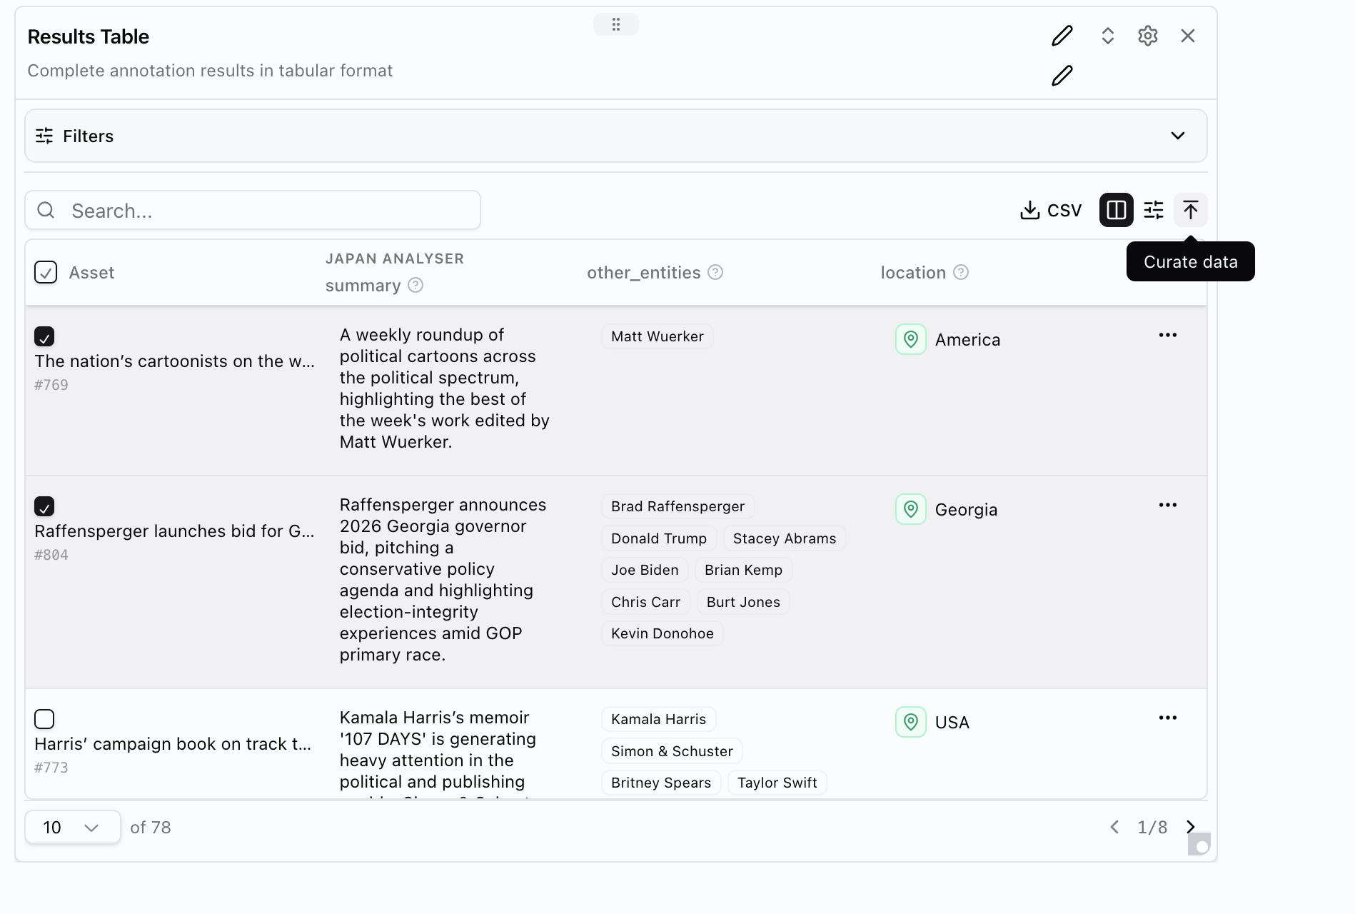Download results as CSV

[x=1051, y=211]
